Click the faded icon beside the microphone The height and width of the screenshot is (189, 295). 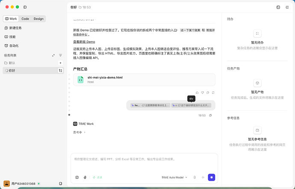coord(203,177)
